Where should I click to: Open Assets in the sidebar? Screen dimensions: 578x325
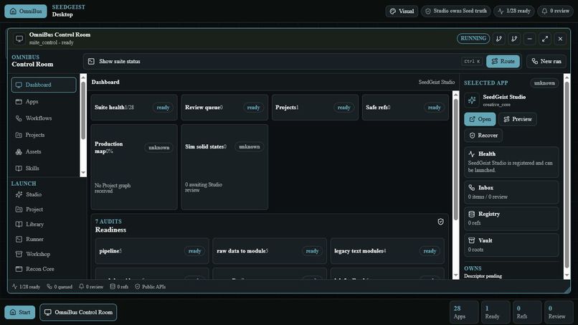point(44,151)
